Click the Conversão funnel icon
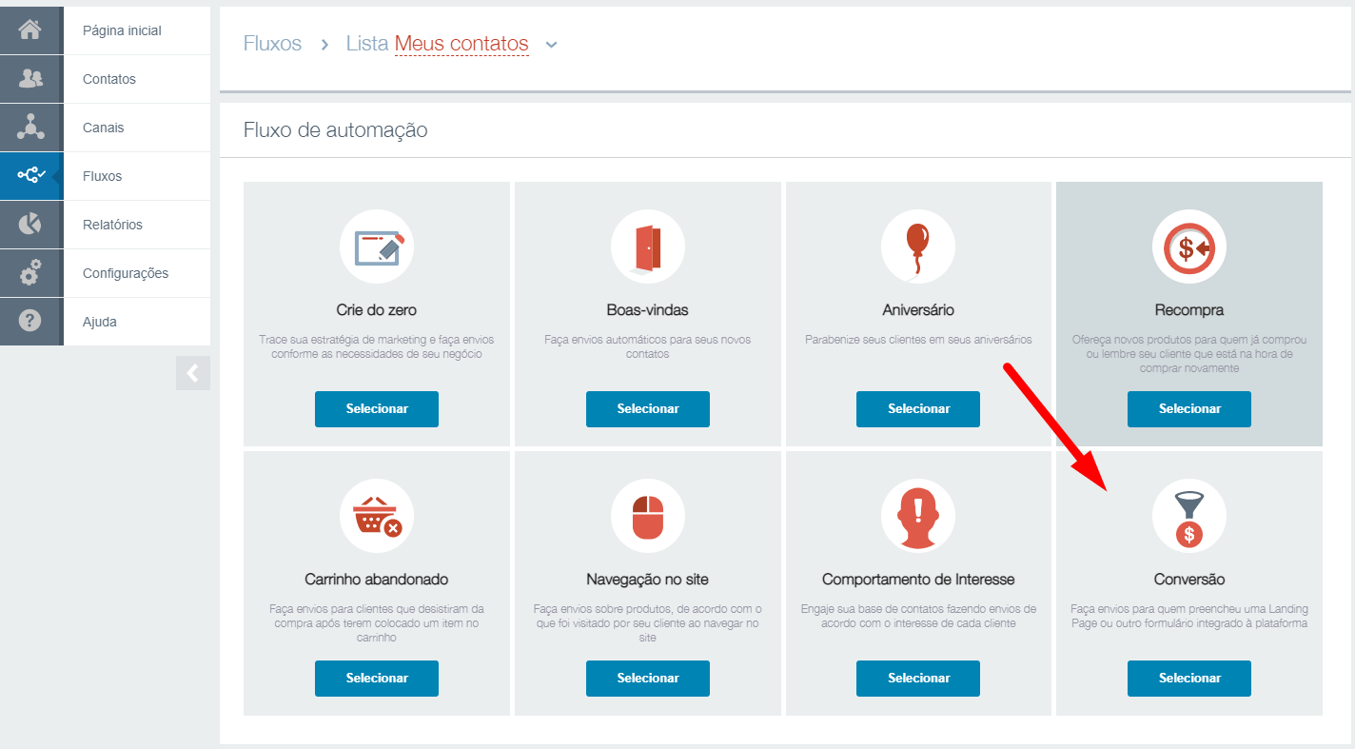 [1189, 516]
